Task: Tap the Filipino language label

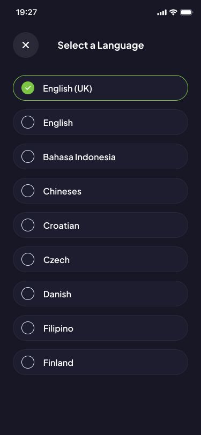Action: coord(58,328)
